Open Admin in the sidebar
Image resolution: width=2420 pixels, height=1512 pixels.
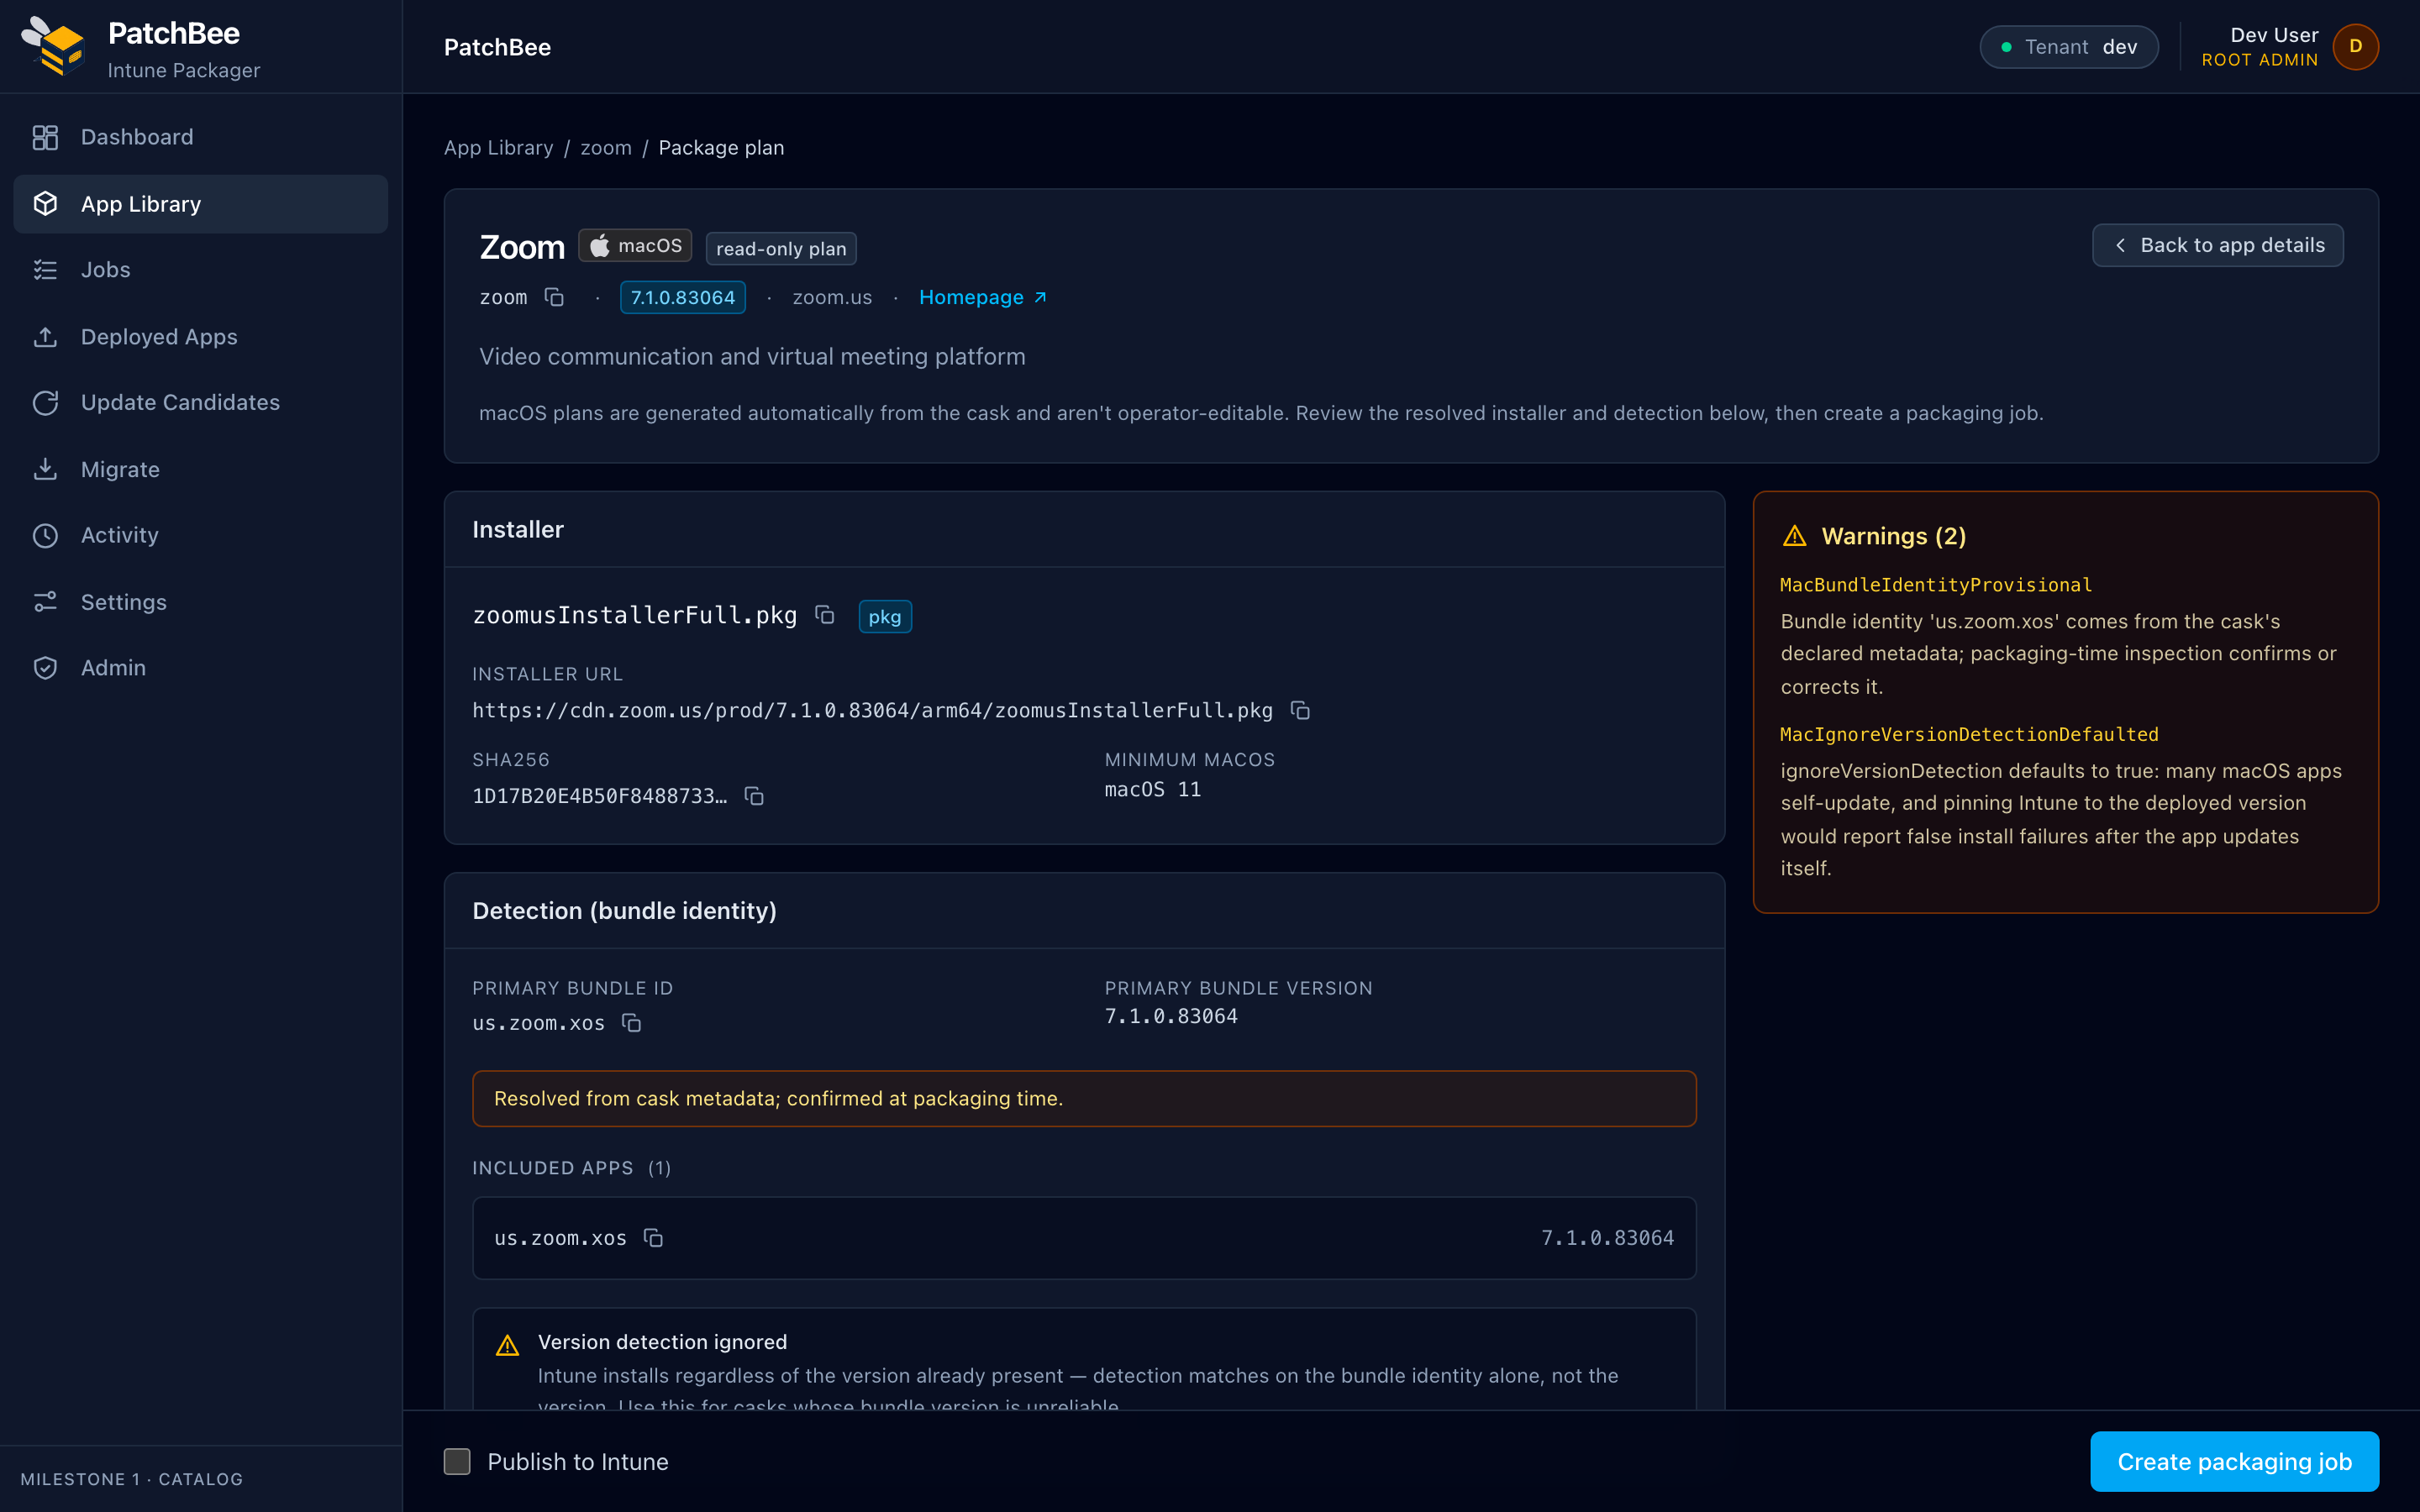pos(201,668)
